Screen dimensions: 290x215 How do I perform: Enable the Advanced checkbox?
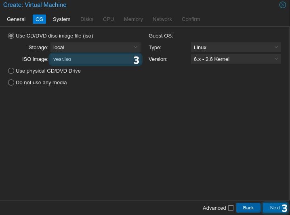coord(231,208)
